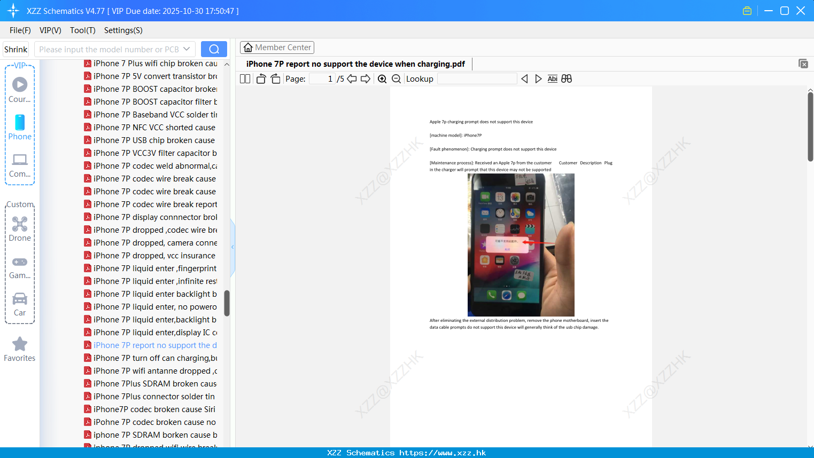Open iPhone 7P codec weld abnormal file
Viewport: 814px width, 458px height.
coord(151,166)
